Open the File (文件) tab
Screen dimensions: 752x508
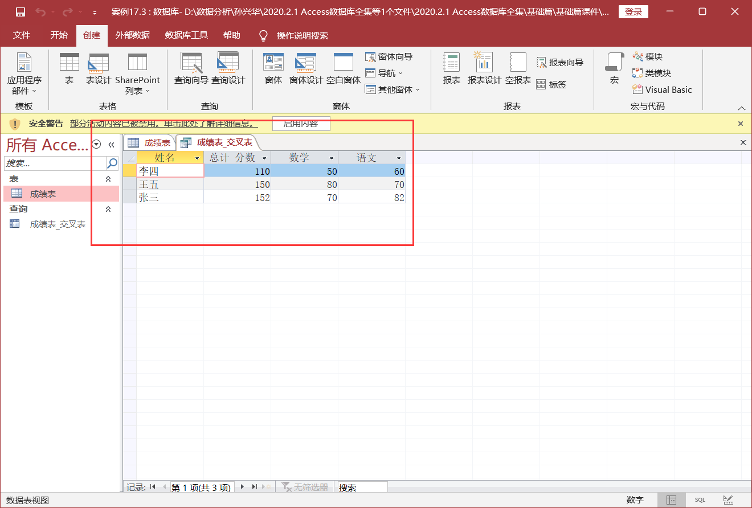point(22,35)
